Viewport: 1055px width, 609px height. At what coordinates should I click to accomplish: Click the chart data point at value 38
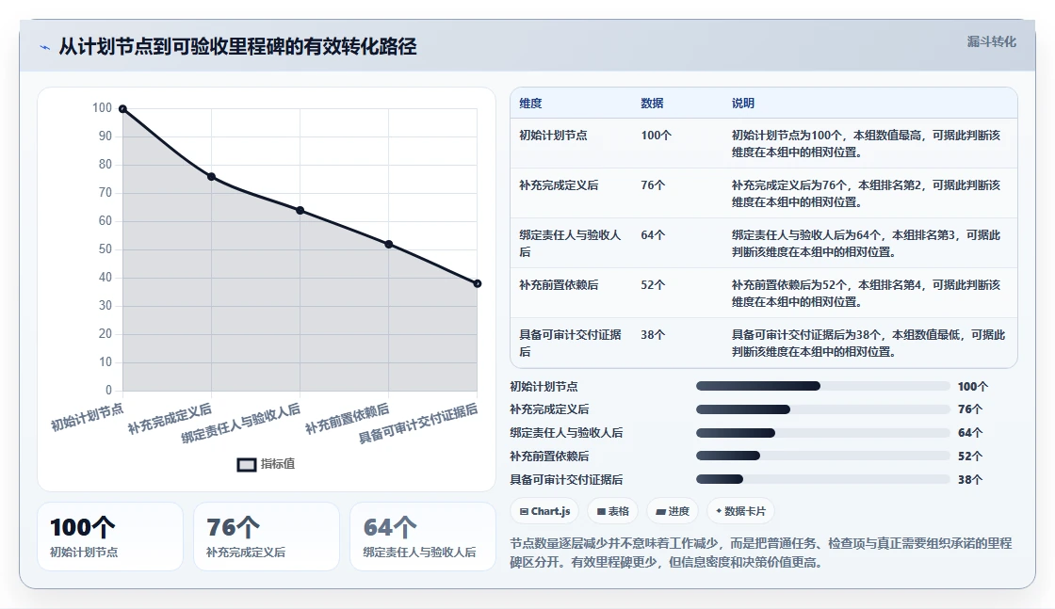[x=477, y=283]
